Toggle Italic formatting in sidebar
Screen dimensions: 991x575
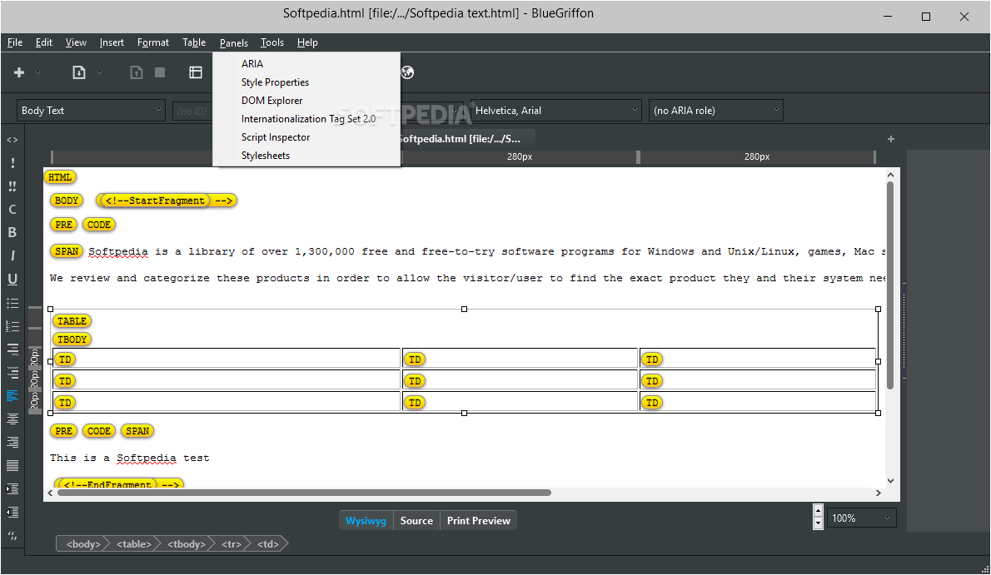coord(12,256)
